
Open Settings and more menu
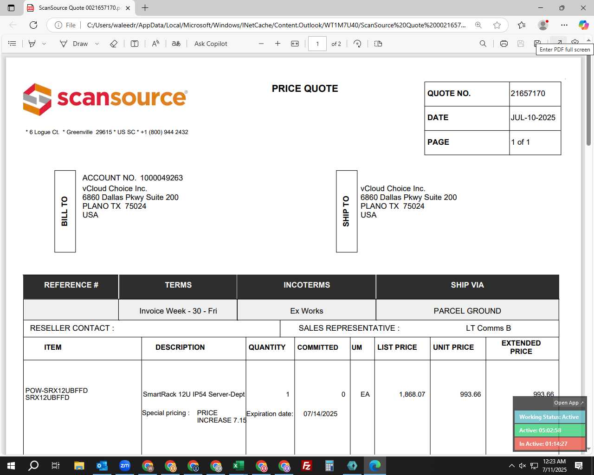[564, 25]
